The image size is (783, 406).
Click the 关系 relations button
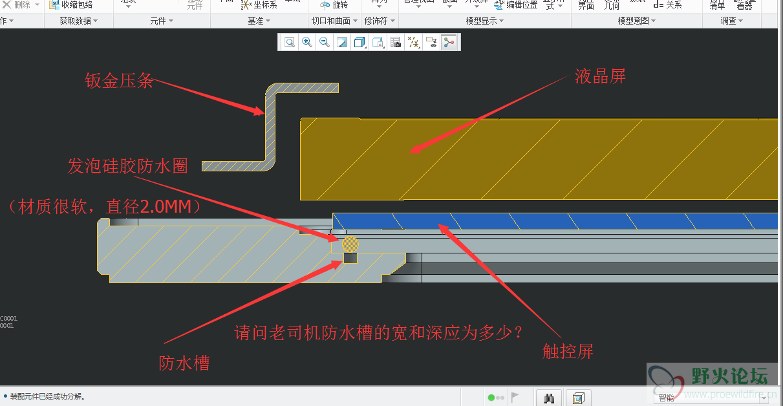click(x=668, y=5)
